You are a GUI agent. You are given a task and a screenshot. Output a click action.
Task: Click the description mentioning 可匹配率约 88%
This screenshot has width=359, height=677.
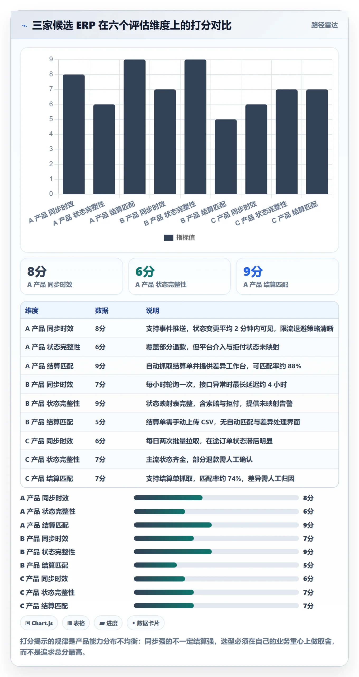pyautogui.click(x=224, y=366)
